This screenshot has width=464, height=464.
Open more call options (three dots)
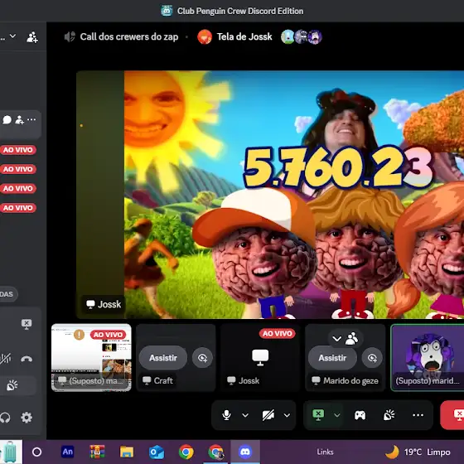point(418,415)
